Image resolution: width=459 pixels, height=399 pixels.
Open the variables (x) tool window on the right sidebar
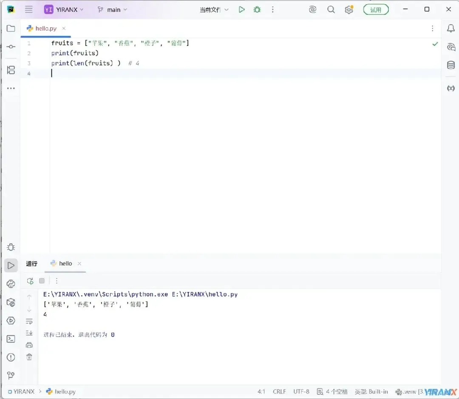tap(451, 88)
